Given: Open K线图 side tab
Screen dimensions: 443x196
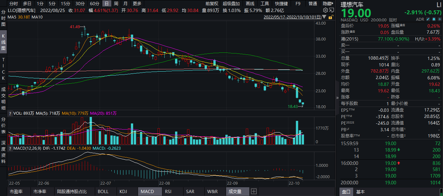Looking at the screenshot, I should coord(3,42).
